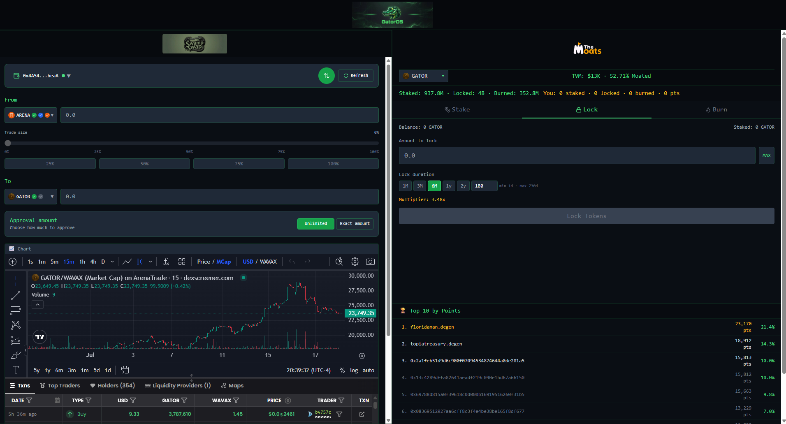Switch to the Lock tab
The image size is (786, 424).
point(587,110)
